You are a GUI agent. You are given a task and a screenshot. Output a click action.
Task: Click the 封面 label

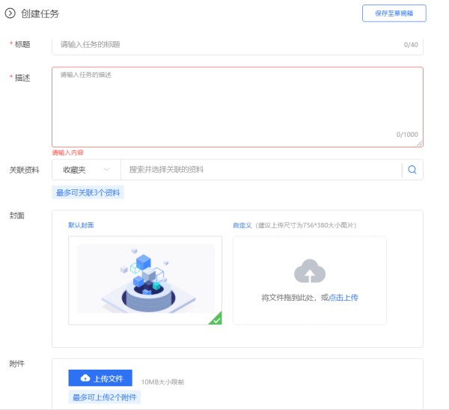click(17, 215)
